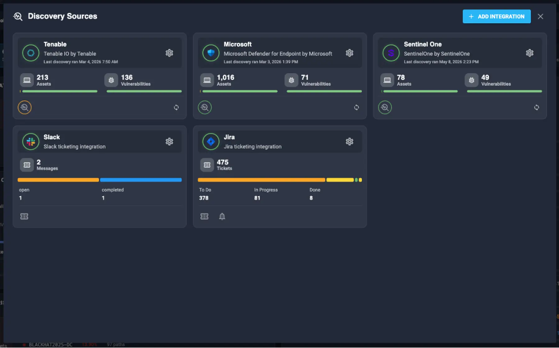
Task: Click Jira In Progress 81 value
Action: point(257,198)
